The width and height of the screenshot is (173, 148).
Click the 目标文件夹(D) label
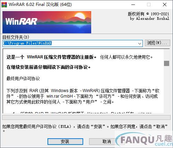point(16,37)
